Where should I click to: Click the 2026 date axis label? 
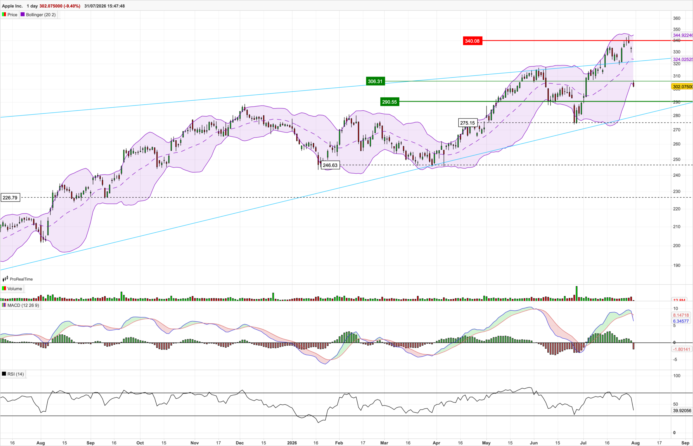pyautogui.click(x=292, y=443)
